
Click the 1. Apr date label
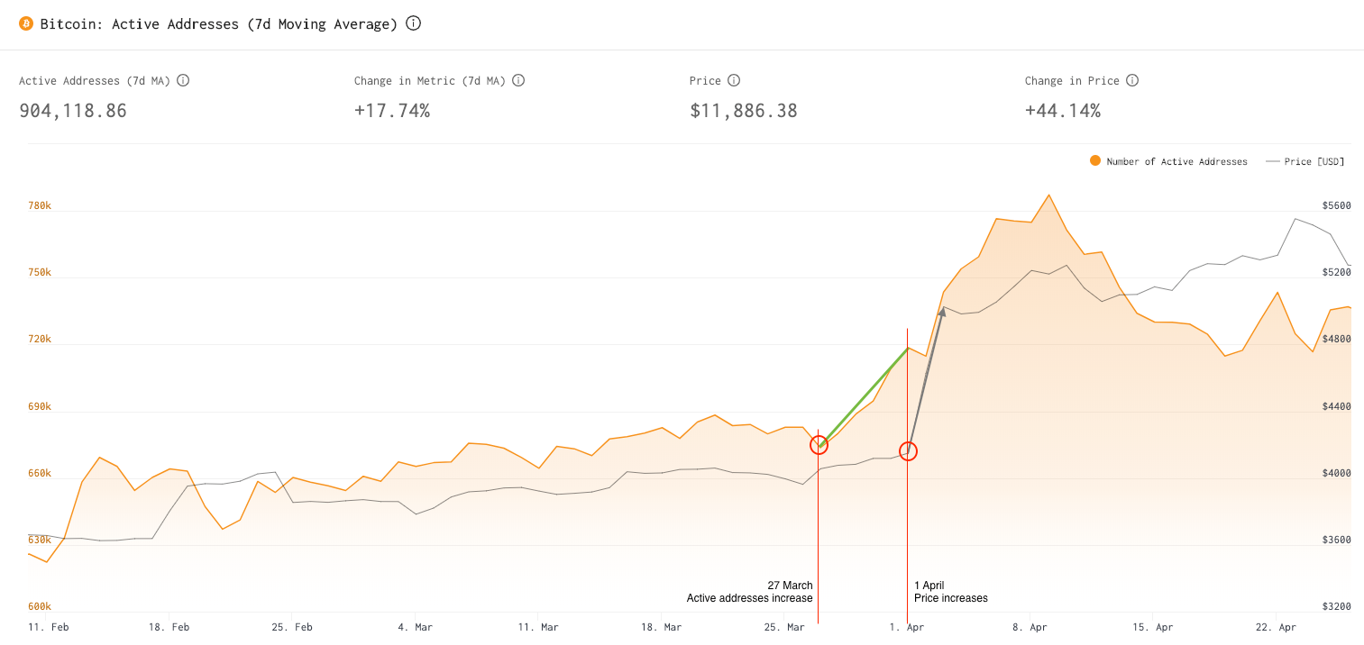pos(907,627)
